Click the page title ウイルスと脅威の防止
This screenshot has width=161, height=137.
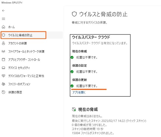[x=103, y=14]
